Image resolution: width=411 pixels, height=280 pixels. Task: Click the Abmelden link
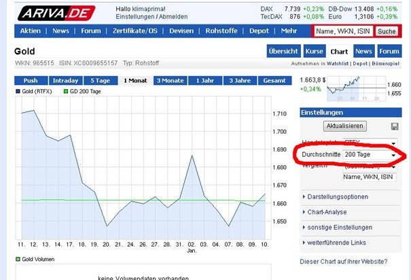click(173, 16)
